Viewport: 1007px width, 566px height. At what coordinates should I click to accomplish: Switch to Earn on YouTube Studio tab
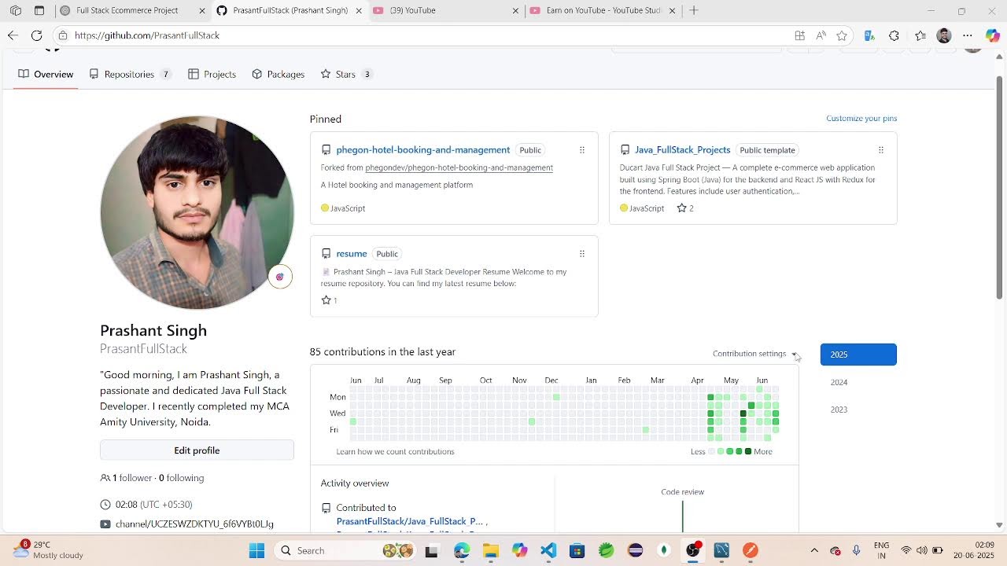(603, 11)
